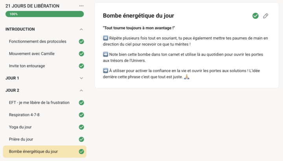Expand the JOUR 1 section chevron
Viewport: 283px width, 161px height.
[81, 78]
